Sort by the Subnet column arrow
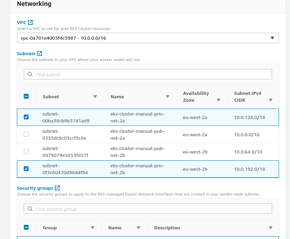290x239 pixels. coord(95,97)
